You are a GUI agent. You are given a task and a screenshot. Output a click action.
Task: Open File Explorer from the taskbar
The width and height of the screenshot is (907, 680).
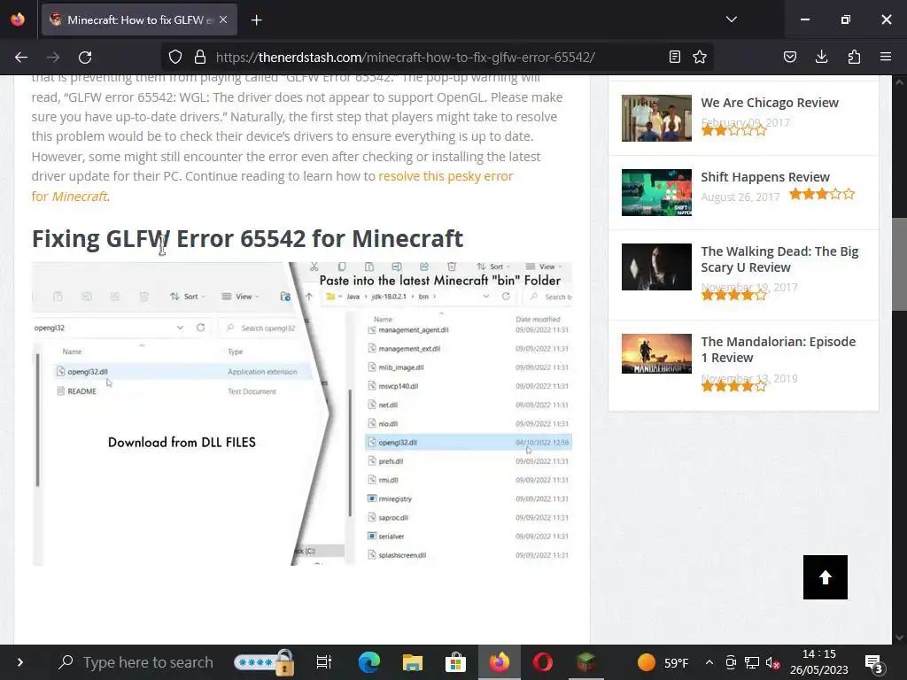[413, 662]
